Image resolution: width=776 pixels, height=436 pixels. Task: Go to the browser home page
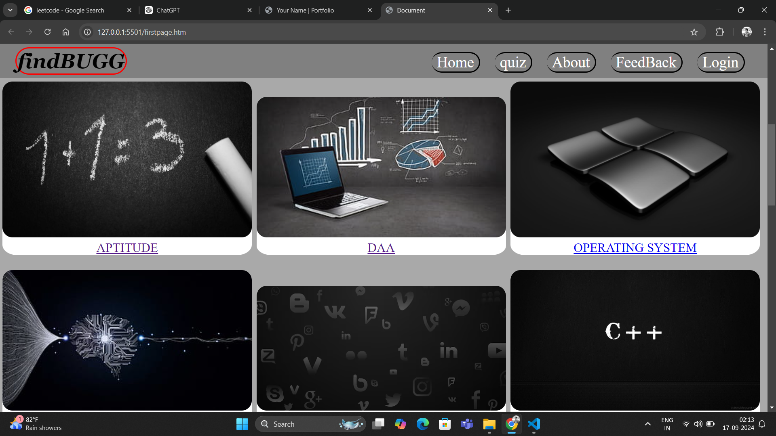click(x=65, y=32)
